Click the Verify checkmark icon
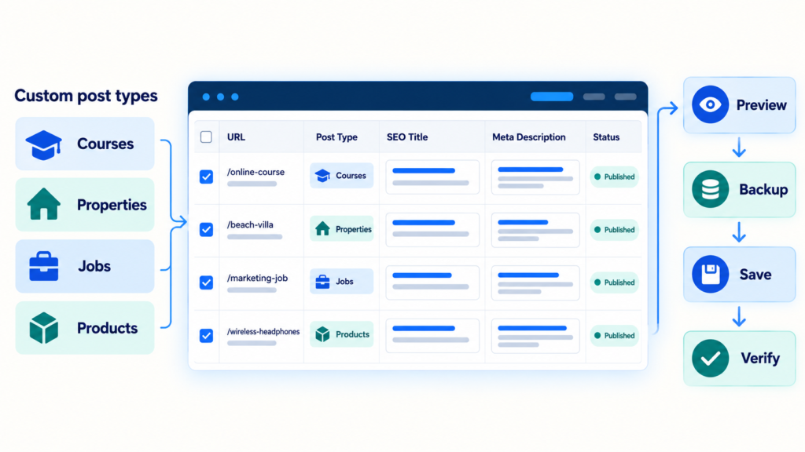The width and height of the screenshot is (805, 452). (x=710, y=358)
